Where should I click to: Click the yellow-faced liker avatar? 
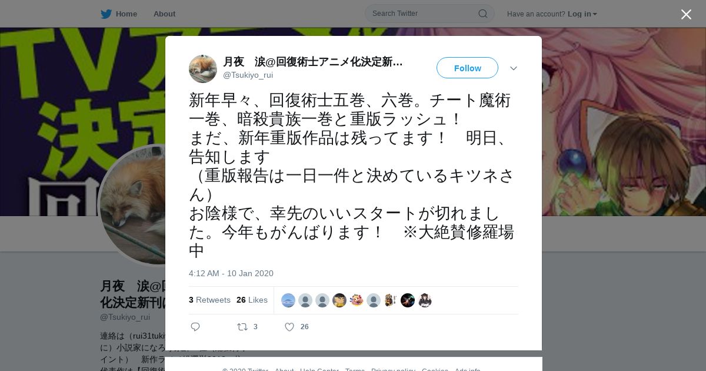click(x=339, y=300)
